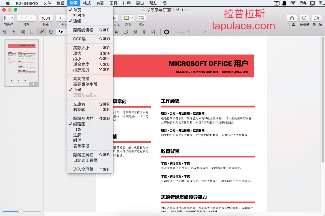Screen dimensions: 325x216
Task: Select the correct text tool
Action: click(60, 31)
